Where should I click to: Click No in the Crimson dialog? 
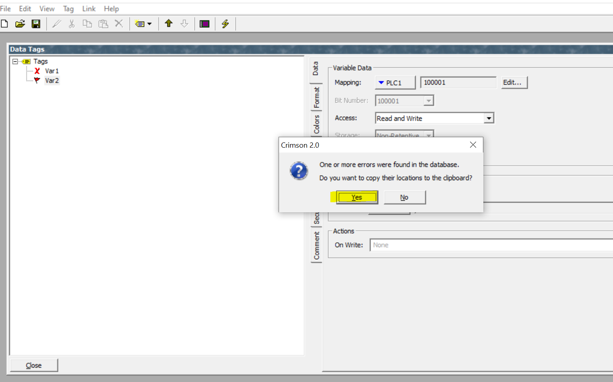405,197
